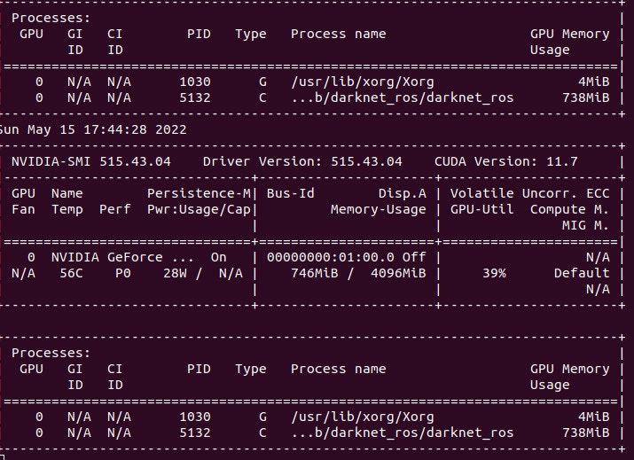Click the 'Persistence-M' column header

pos(199,193)
